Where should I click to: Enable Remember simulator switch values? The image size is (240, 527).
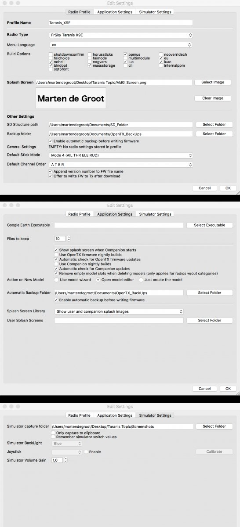click(x=53, y=437)
